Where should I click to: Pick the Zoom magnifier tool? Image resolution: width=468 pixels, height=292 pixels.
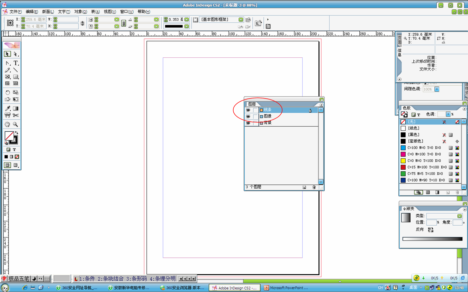point(16,124)
